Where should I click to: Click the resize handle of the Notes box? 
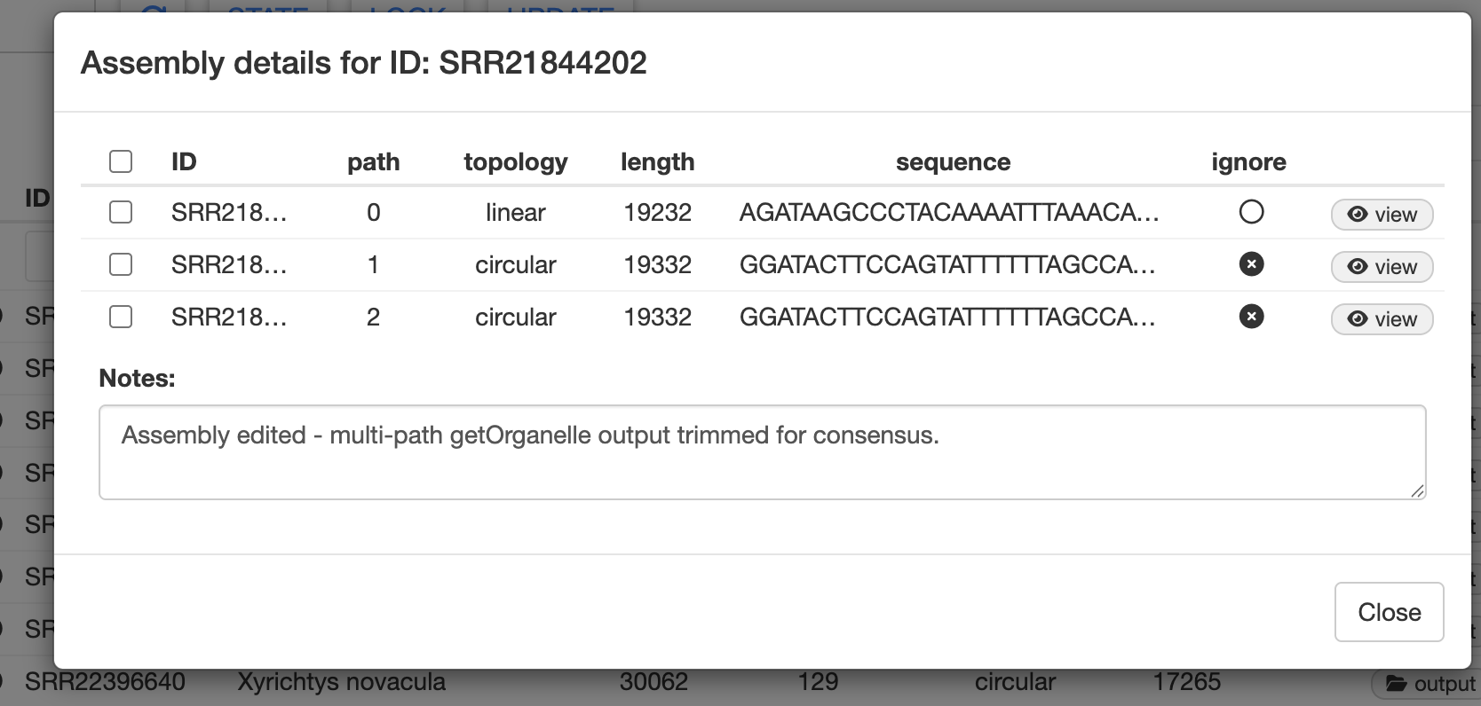coord(1417,490)
